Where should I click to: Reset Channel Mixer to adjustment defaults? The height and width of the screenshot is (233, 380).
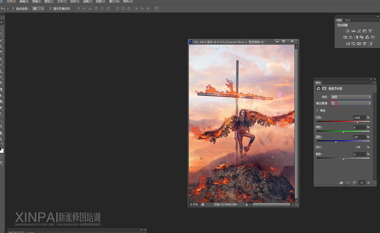tap(354, 183)
